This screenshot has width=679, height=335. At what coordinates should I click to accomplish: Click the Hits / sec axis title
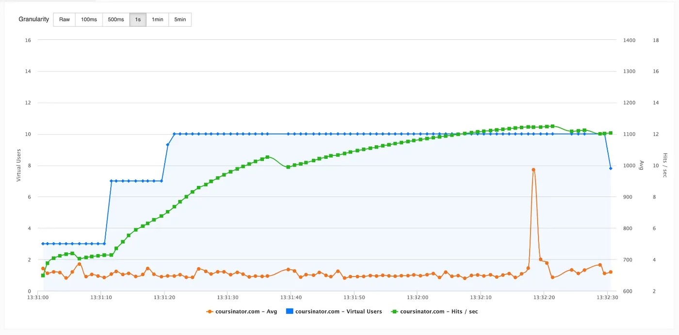coord(665,166)
